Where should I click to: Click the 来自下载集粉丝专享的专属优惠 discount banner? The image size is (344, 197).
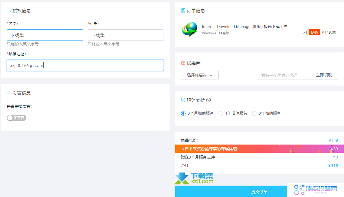tap(259, 149)
